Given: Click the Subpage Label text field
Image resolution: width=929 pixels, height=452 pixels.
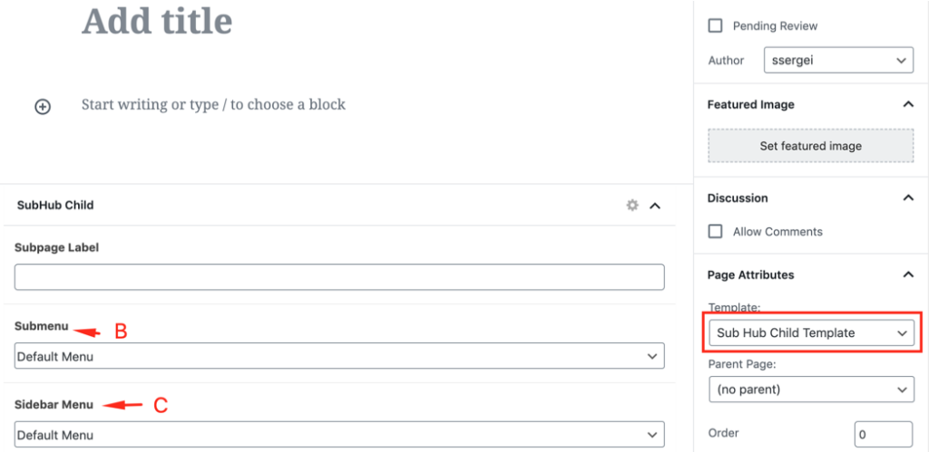Looking at the screenshot, I should click(339, 277).
